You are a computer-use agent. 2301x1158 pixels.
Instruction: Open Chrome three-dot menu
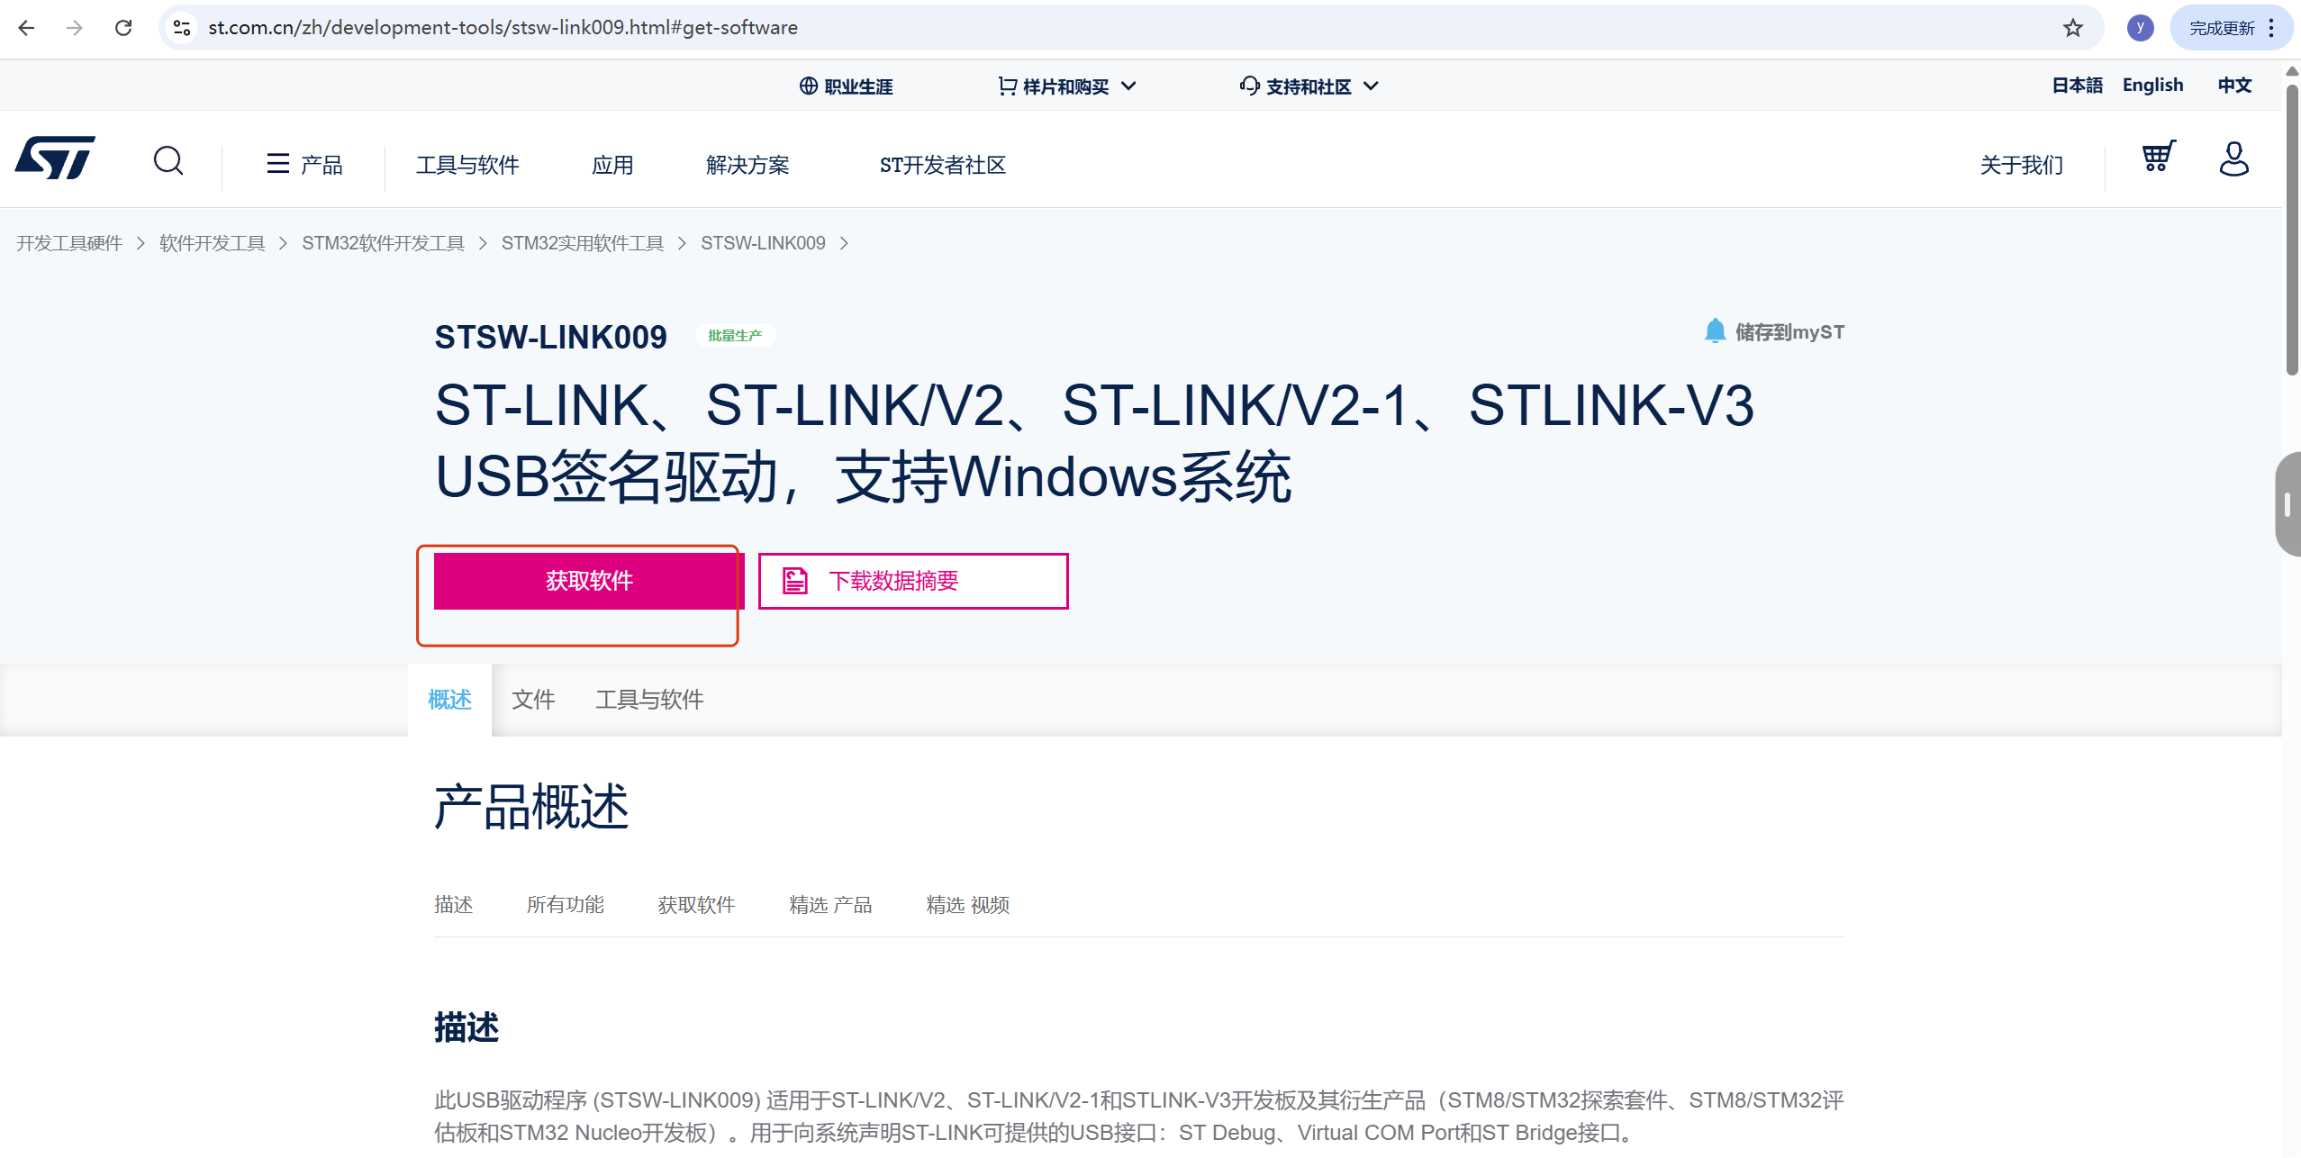pyautogui.click(x=2272, y=28)
